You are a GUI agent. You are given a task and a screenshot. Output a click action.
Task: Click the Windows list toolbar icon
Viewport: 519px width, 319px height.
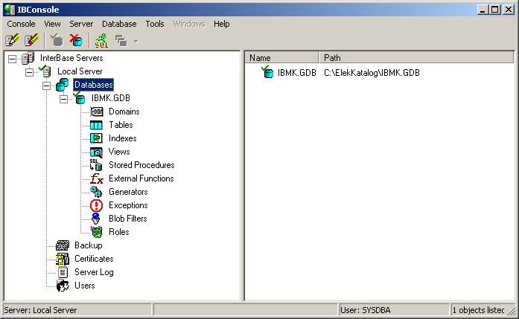(x=121, y=41)
